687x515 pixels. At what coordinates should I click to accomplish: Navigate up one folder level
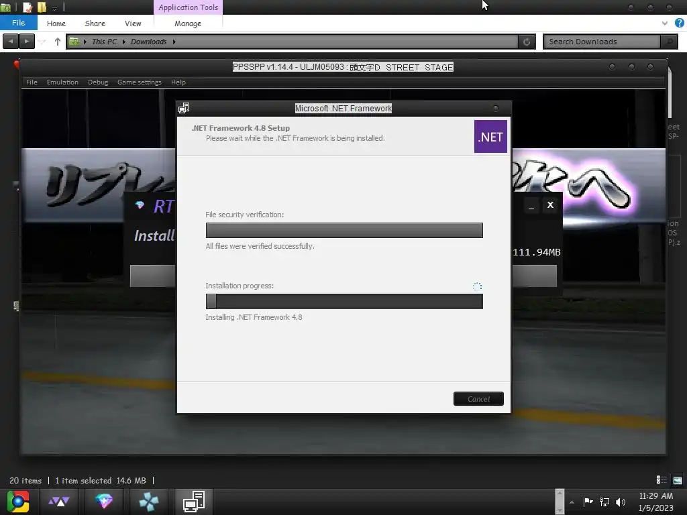[x=58, y=42]
